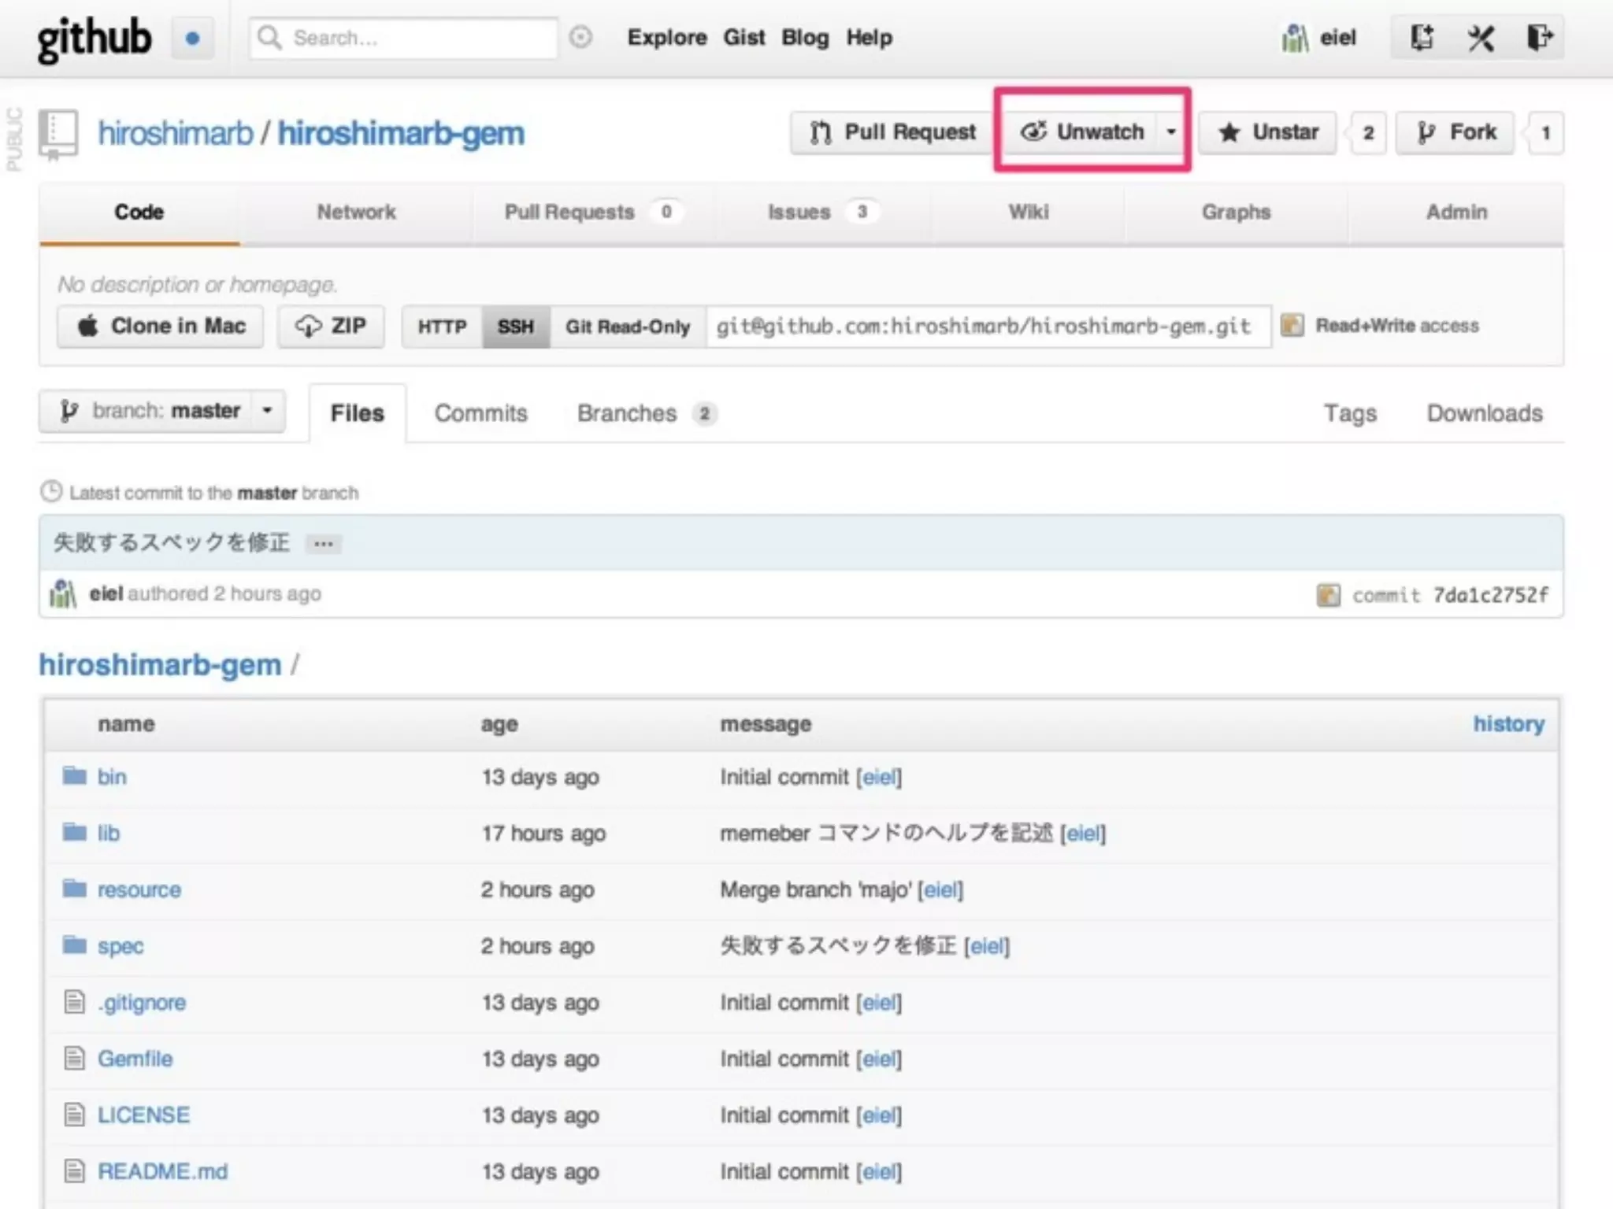Screen dimensions: 1613x1209
Task: Click the Pull Request button
Action: pyautogui.click(x=893, y=132)
